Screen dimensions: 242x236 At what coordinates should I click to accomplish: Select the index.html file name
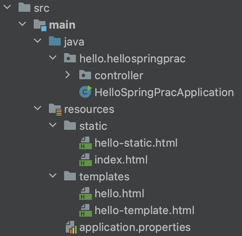tap(121, 160)
